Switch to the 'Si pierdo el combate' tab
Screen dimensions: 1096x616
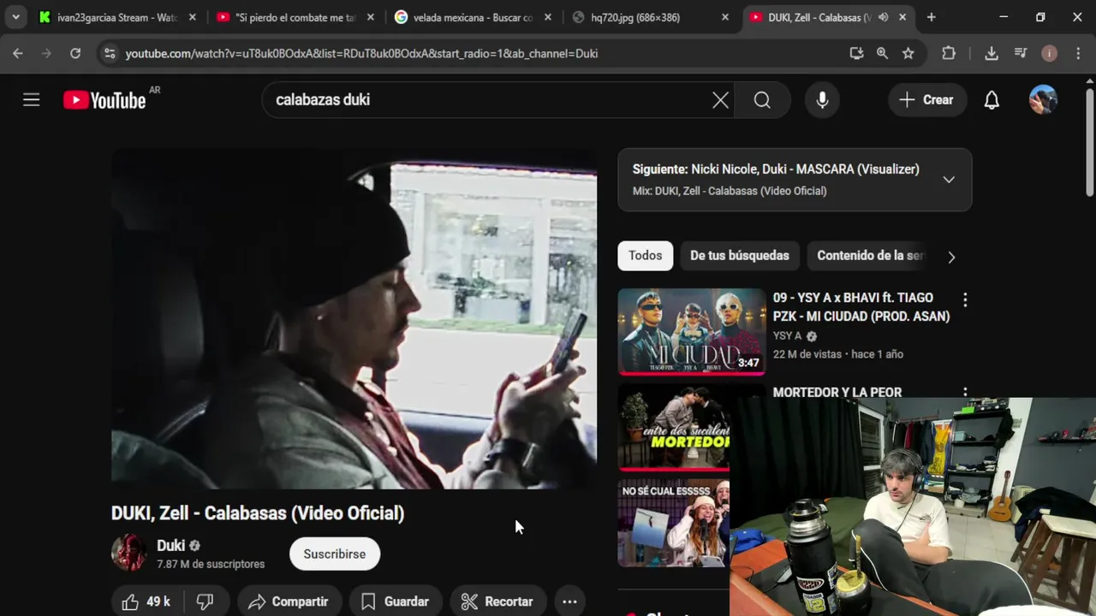tap(294, 17)
